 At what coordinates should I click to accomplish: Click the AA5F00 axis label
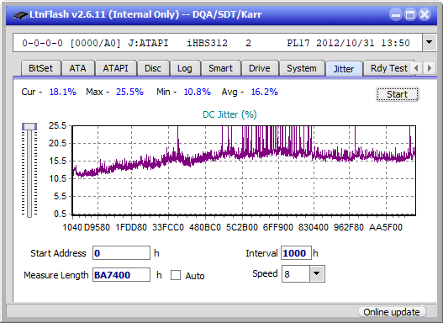(x=385, y=227)
